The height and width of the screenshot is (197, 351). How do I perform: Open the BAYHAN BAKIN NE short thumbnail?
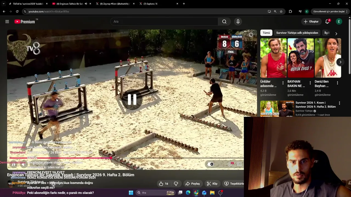pyautogui.click(x=301, y=58)
